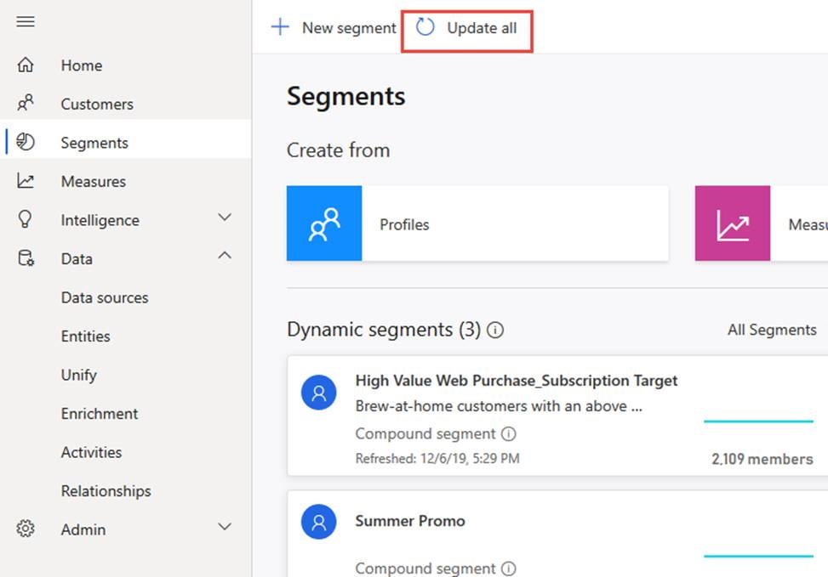Select the Home icon in the sidebar
This screenshot has height=577, width=828.
(x=25, y=65)
